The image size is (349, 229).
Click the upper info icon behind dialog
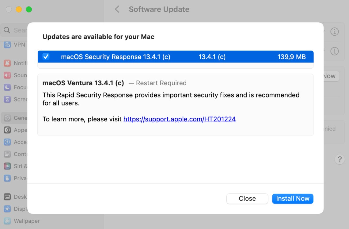pyautogui.click(x=334, y=32)
